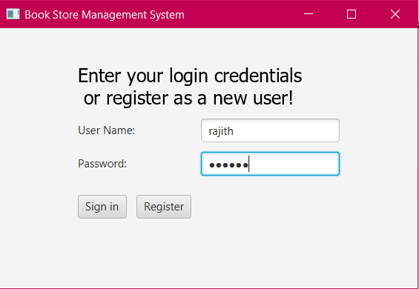419x289 pixels.
Task: Minimize the Book Store Management System window
Action: pos(309,14)
